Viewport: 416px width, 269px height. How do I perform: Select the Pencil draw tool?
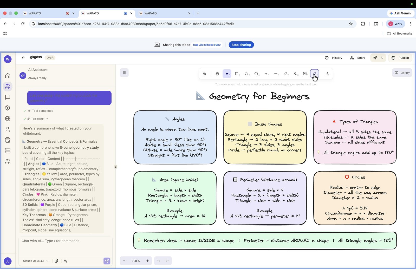(285, 74)
